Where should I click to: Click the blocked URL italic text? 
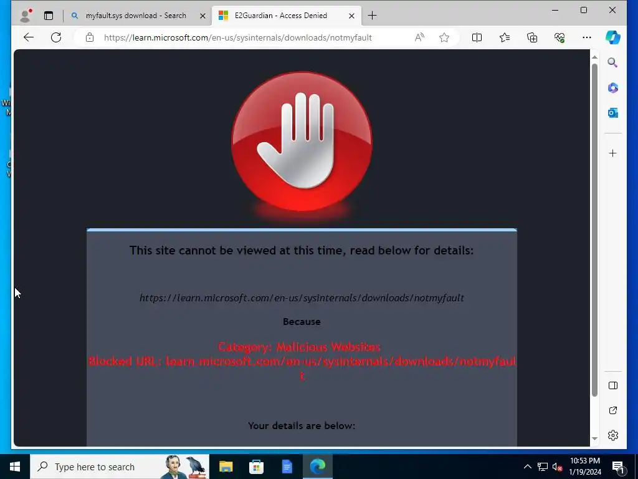pyautogui.click(x=302, y=298)
